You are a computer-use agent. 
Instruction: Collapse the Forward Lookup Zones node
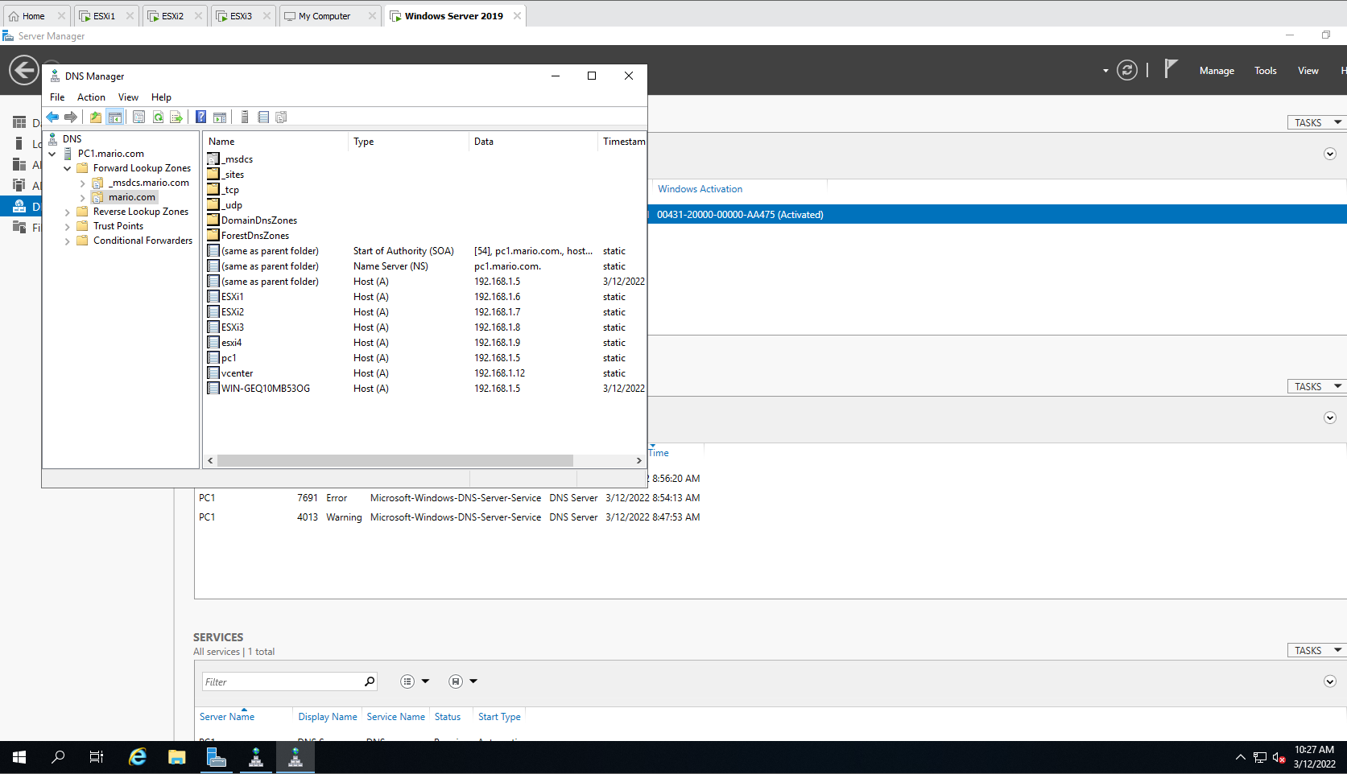(x=68, y=168)
